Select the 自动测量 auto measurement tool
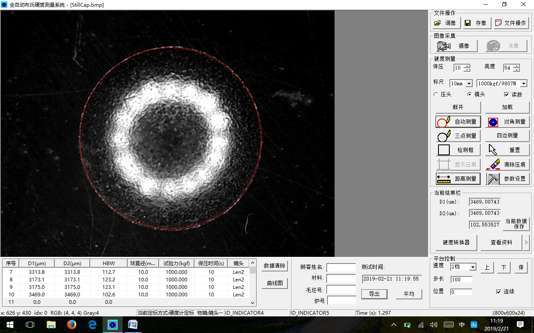 coord(458,122)
